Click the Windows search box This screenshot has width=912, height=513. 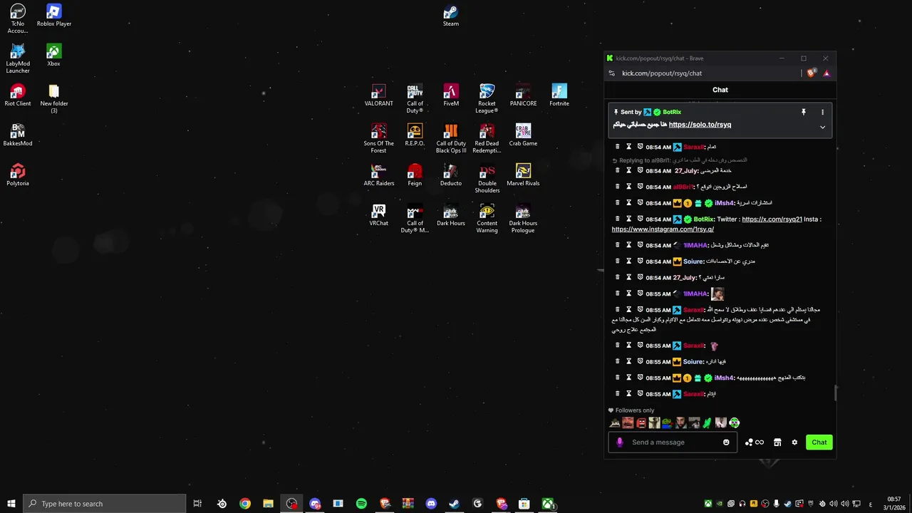105,504
